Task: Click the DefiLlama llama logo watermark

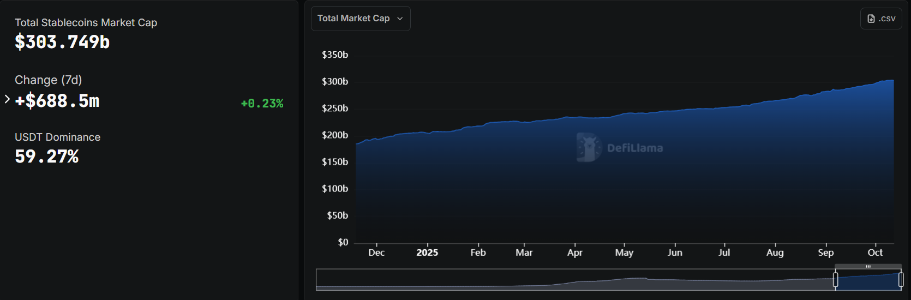Action: pos(589,147)
